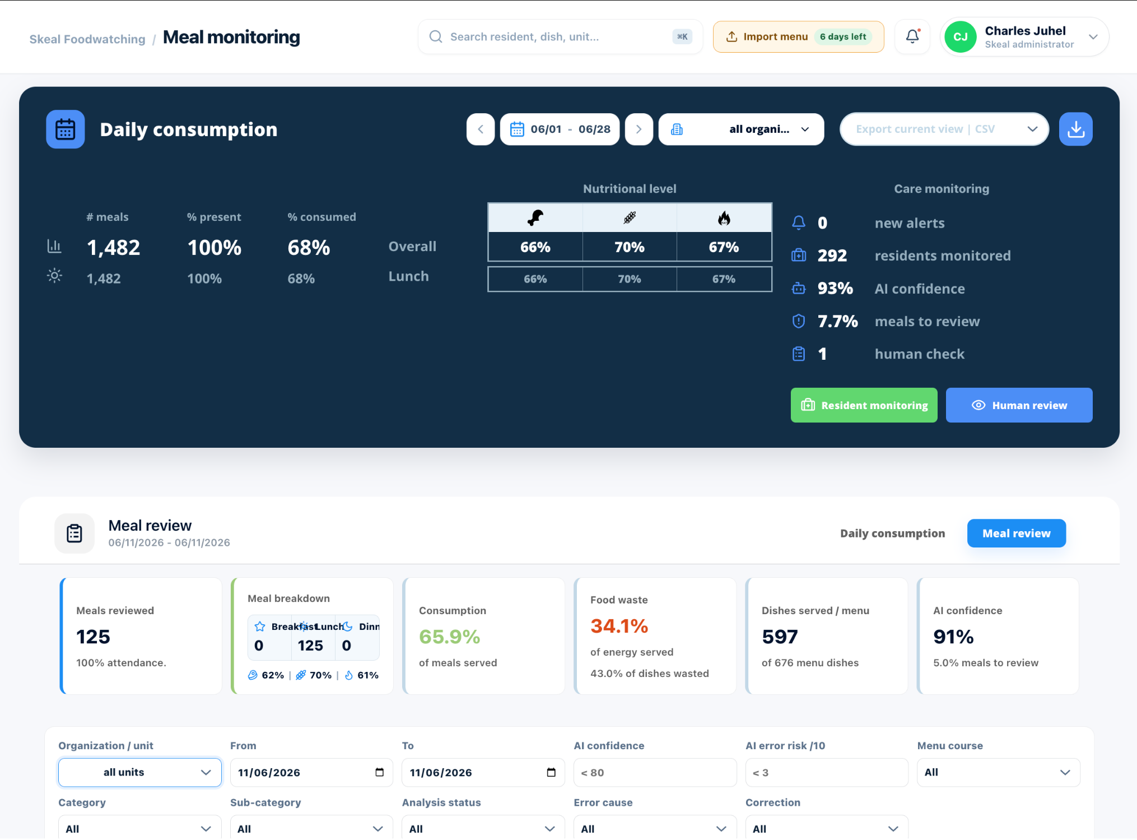Switch to the Meal review tab
The image size is (1137, 840).
(x=1016, y=533)
